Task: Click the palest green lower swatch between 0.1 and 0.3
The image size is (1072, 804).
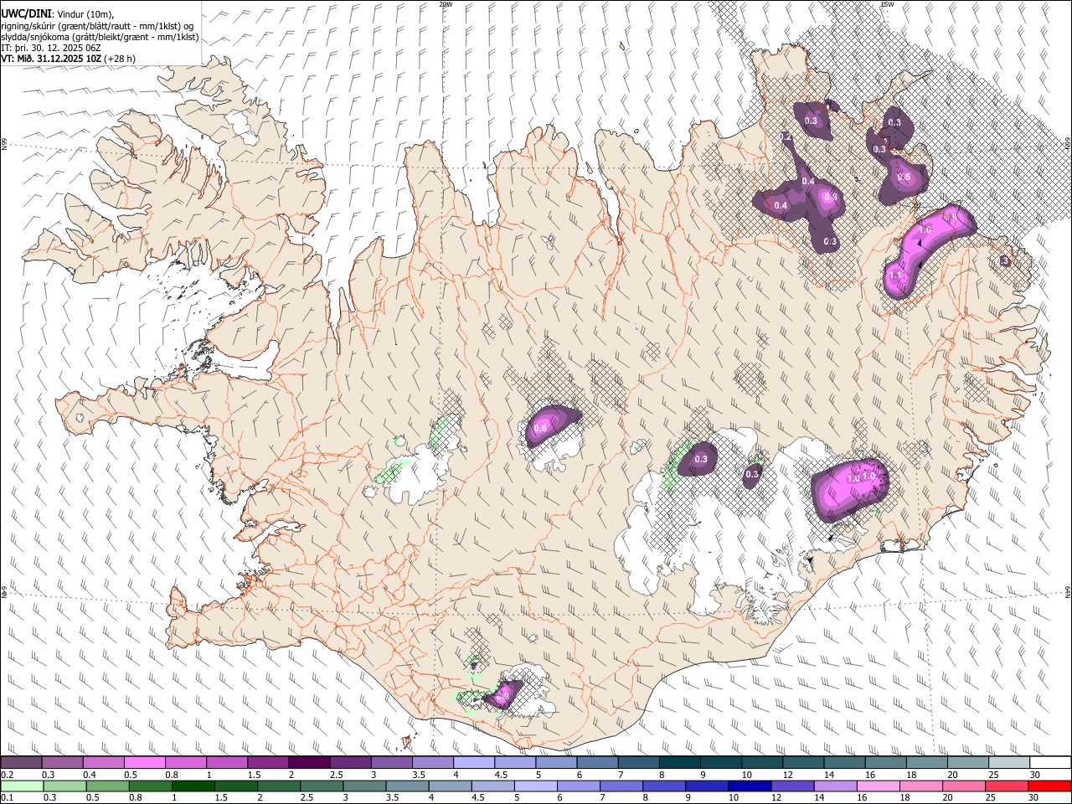Action: [22, 786]
